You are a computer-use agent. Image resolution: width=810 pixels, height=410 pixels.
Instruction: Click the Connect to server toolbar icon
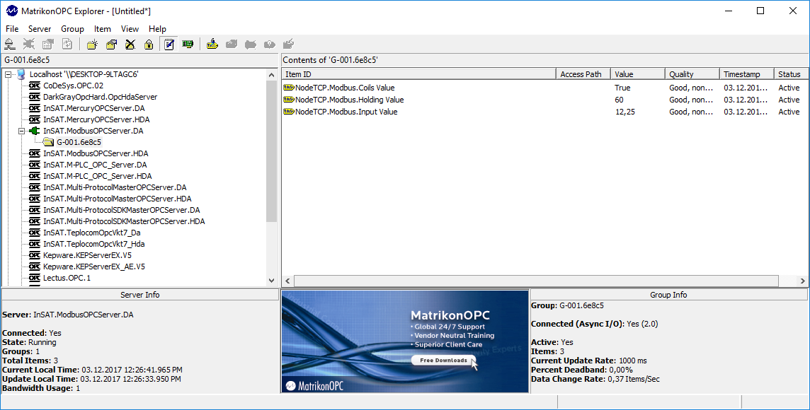(x=10, y=45)
